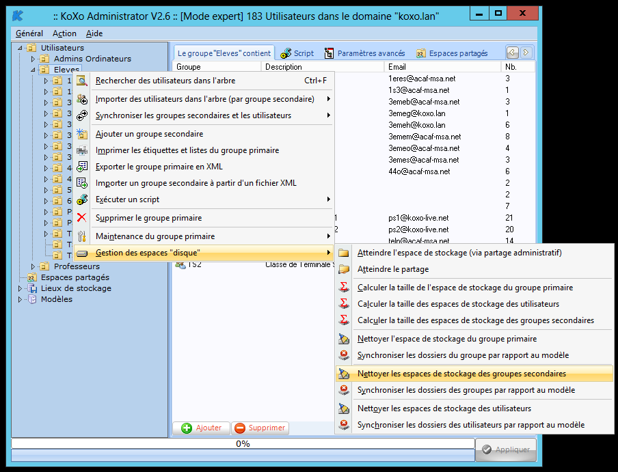Switch to the Script tab
Image resolution: width=618 pixels, height=472 pixels.
coord(297,53)
